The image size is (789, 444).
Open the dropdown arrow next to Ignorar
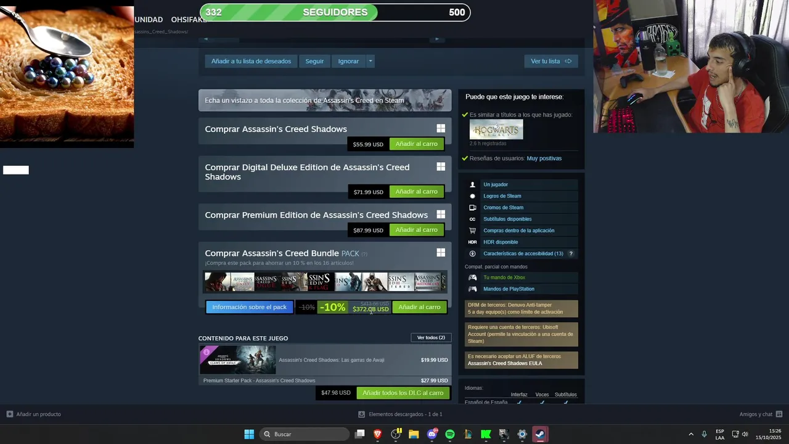(x=370, y=61)
